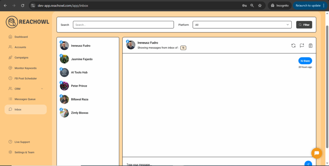Click Billawal Raza's avatar thumbnail

pos(64,99)
